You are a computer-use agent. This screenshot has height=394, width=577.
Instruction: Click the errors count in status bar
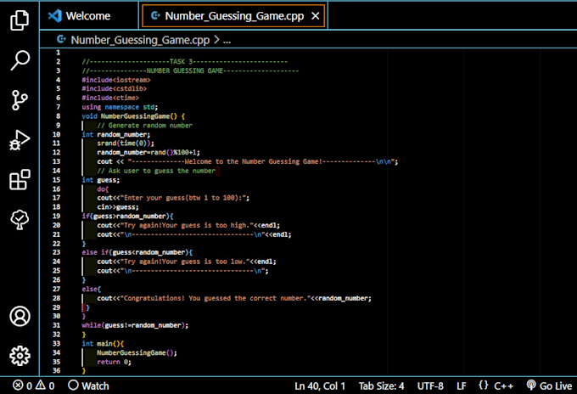[x=22, y=386]
